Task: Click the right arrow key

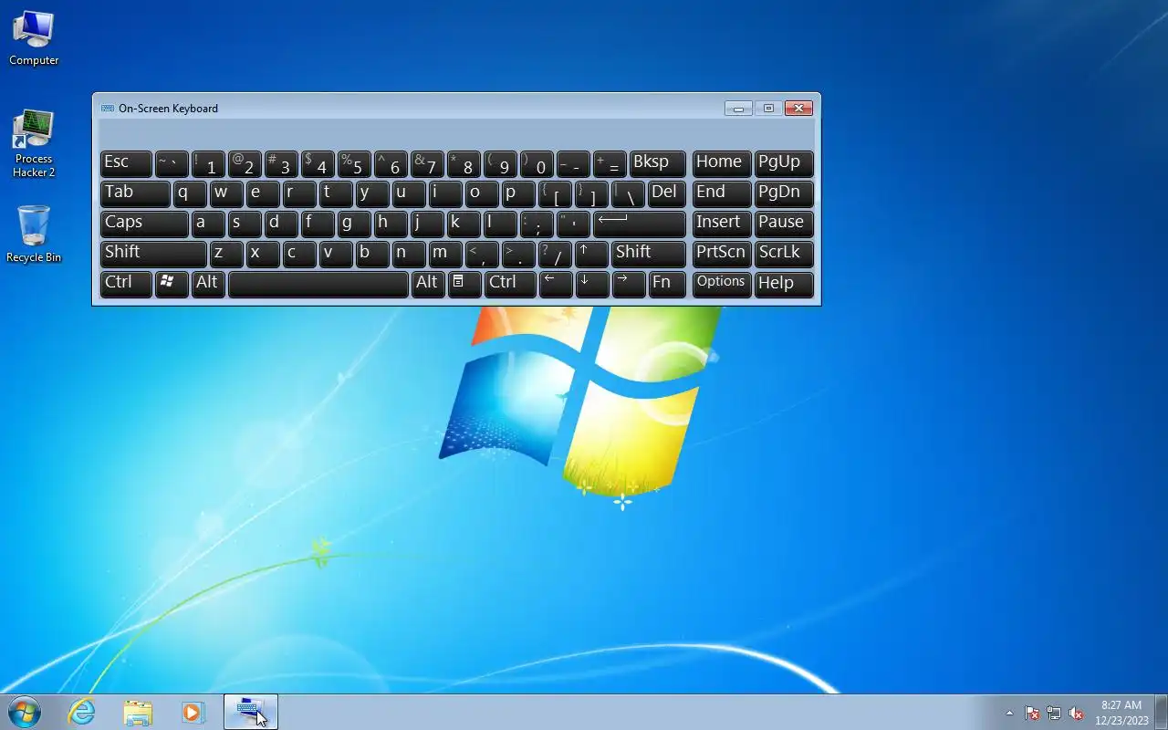Action: point(629,284)
